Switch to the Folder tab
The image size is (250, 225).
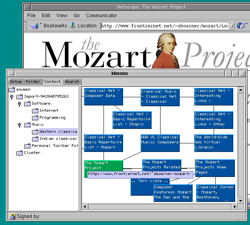pos(33,82)
